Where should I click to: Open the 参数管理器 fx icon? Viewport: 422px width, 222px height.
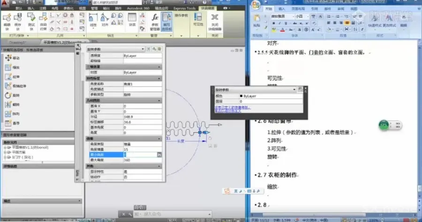click(x=155, y=20)
